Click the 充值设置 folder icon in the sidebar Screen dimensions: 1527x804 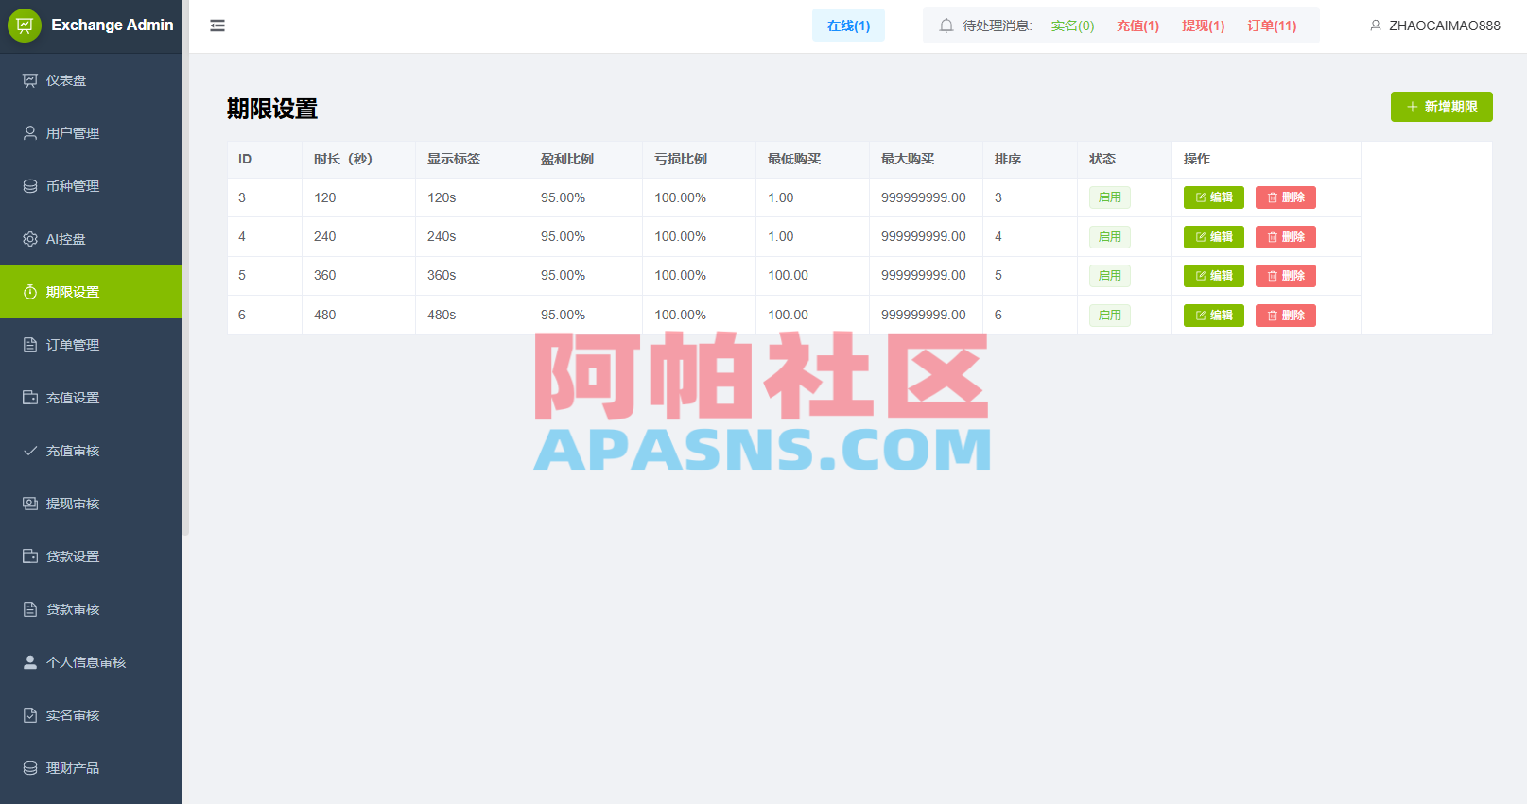pos(30,398)
